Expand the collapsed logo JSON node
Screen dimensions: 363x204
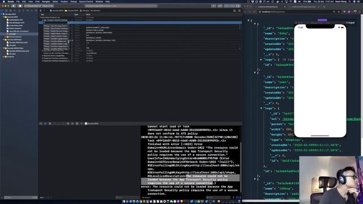[x=261, y=59]
